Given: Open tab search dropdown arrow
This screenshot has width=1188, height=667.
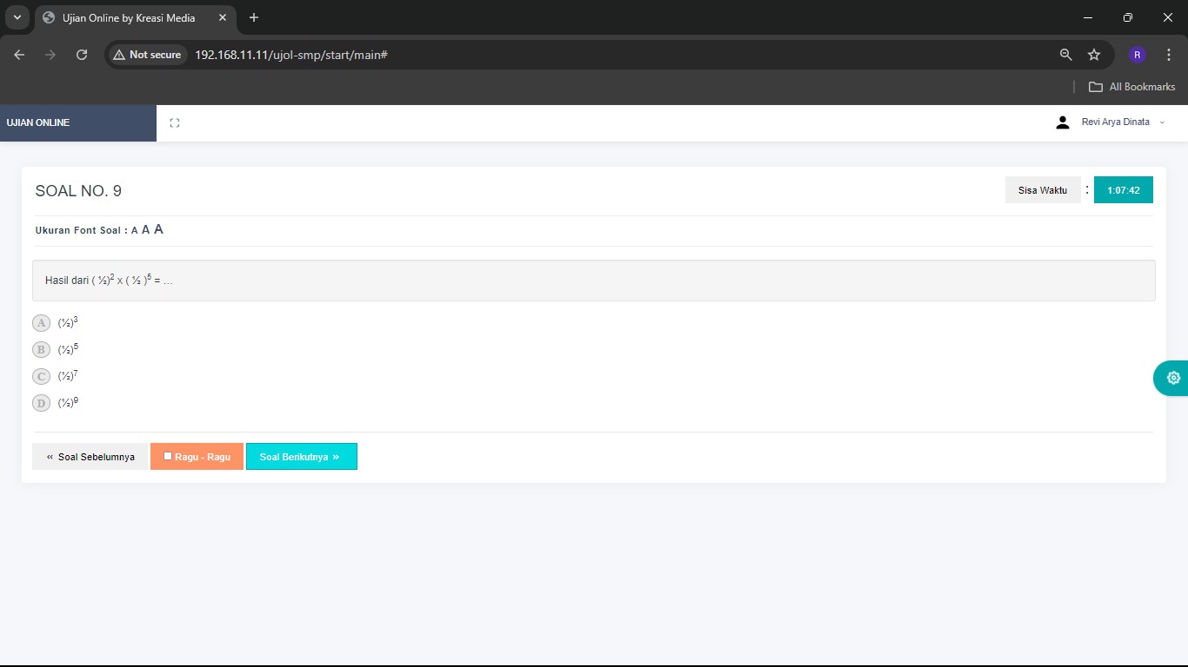Looking at the screenshot, I should coord(17,17).
